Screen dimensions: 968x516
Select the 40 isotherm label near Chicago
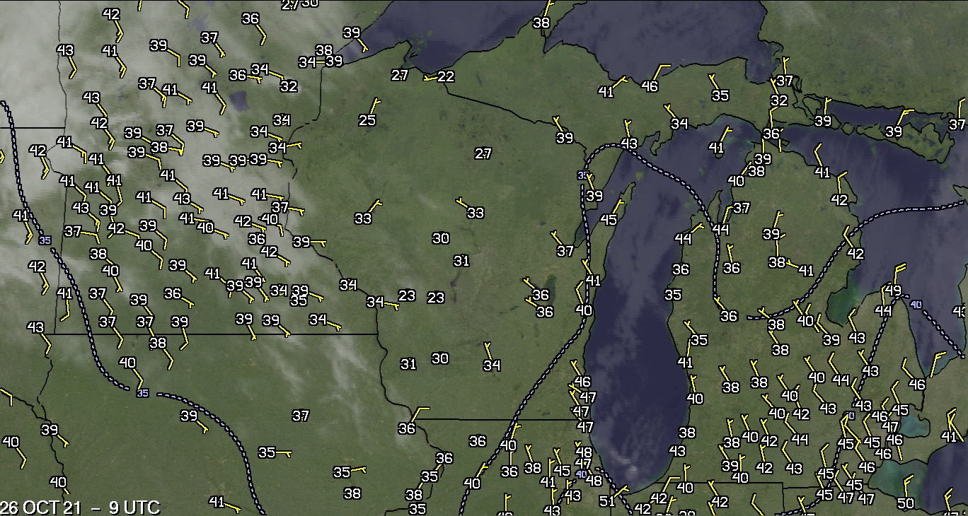582,474
